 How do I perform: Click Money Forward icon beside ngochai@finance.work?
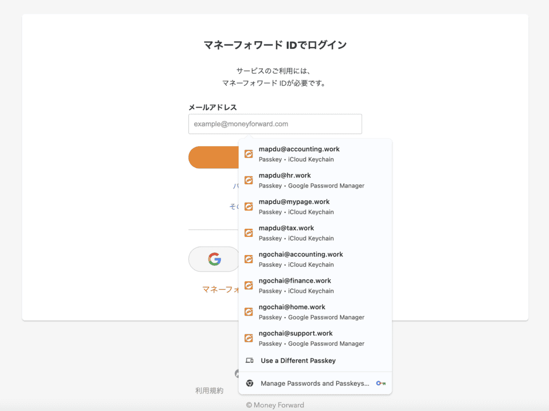click(x=249, y=285)
